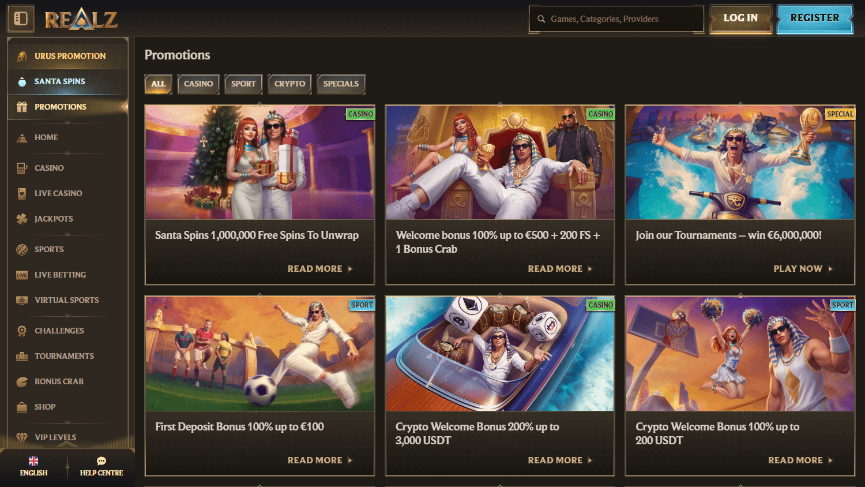Viewport: 865px width, 487px height.
Task: Open Help Centre via the chat bubble icon
Action: 101,461
